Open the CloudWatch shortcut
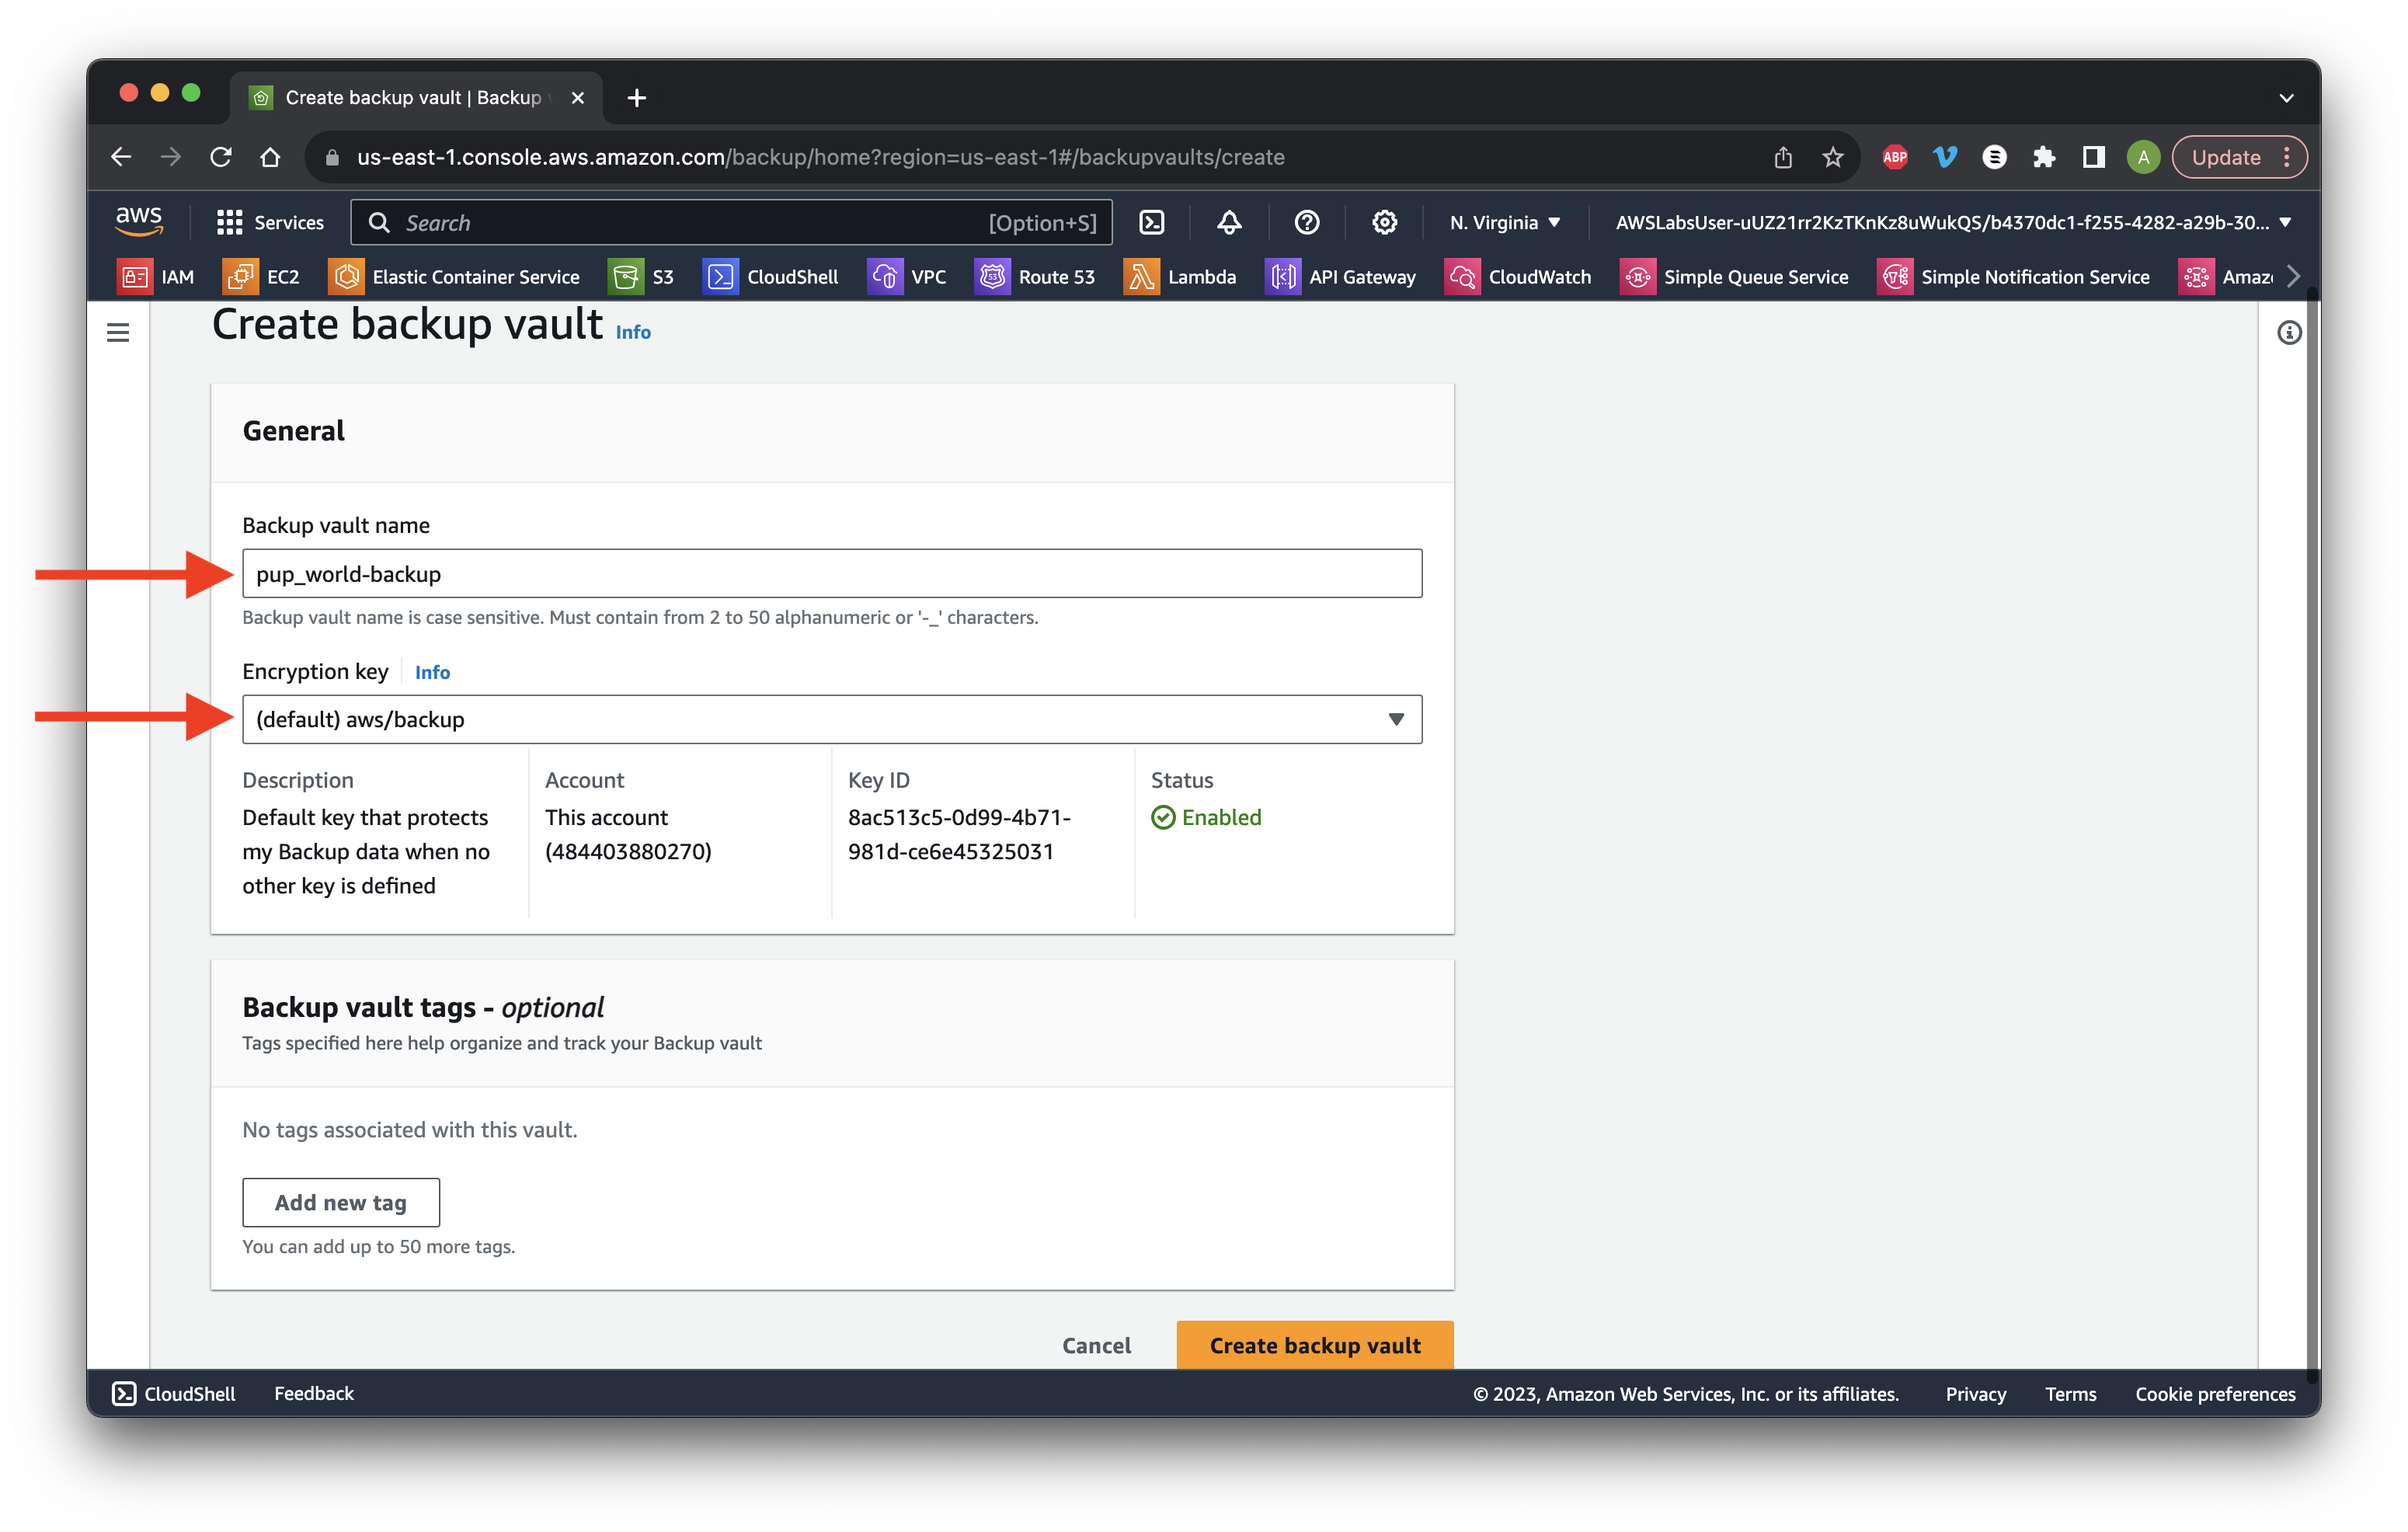Viewport: 2408px width, 1532px height. tap(1518, 277)
